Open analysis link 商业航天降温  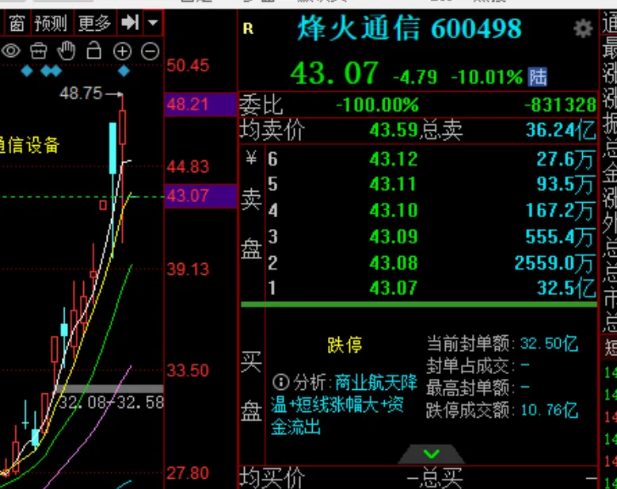click(375, 383)
